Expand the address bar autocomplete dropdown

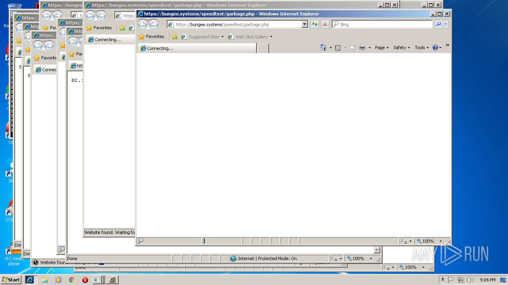(x=304, y=25)
